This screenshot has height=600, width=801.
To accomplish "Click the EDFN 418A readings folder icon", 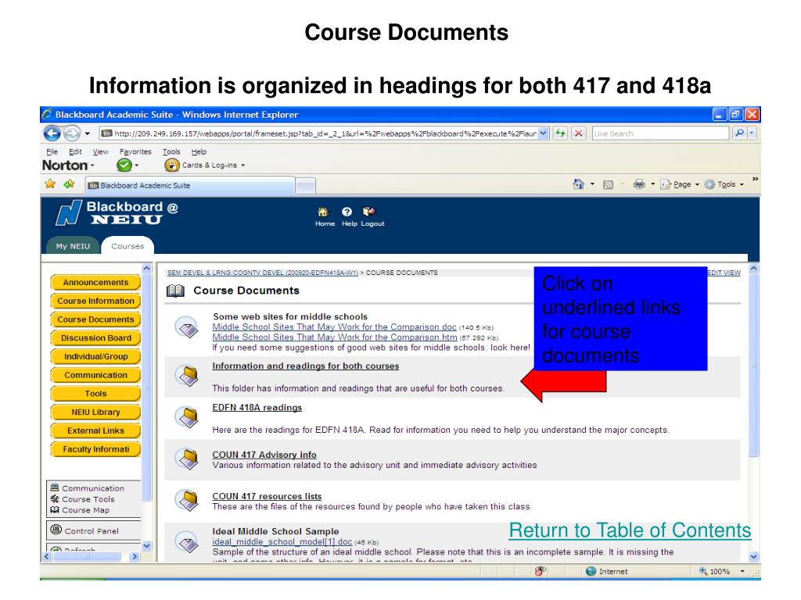I will (x=186, y=417).
